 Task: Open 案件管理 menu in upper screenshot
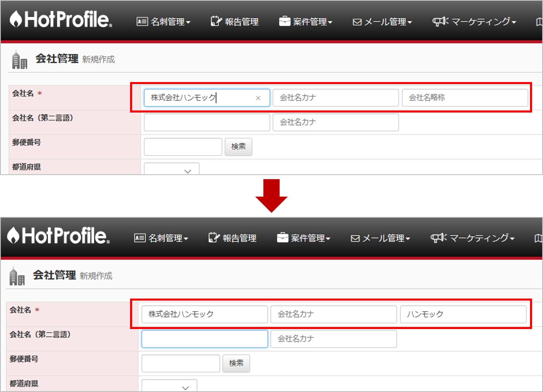coord(306,22)
